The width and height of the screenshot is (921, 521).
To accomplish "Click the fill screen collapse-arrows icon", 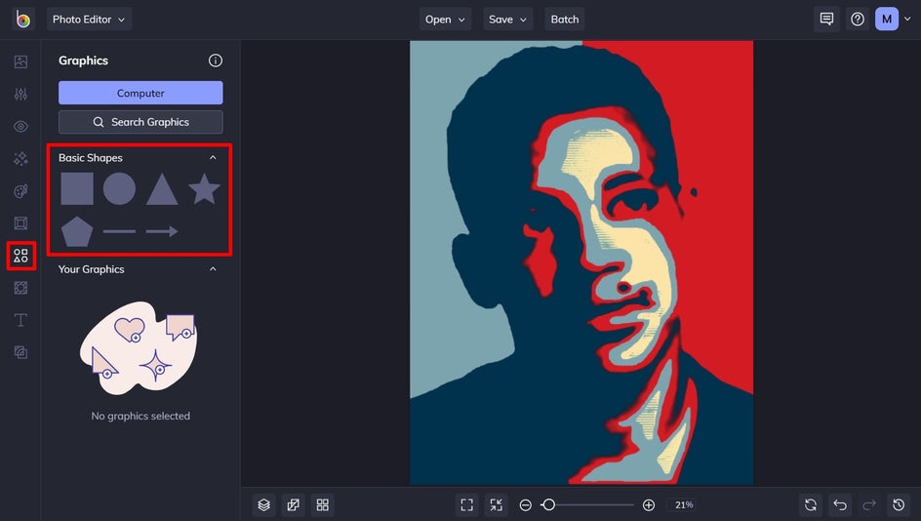I will click(x=497, y=504).
